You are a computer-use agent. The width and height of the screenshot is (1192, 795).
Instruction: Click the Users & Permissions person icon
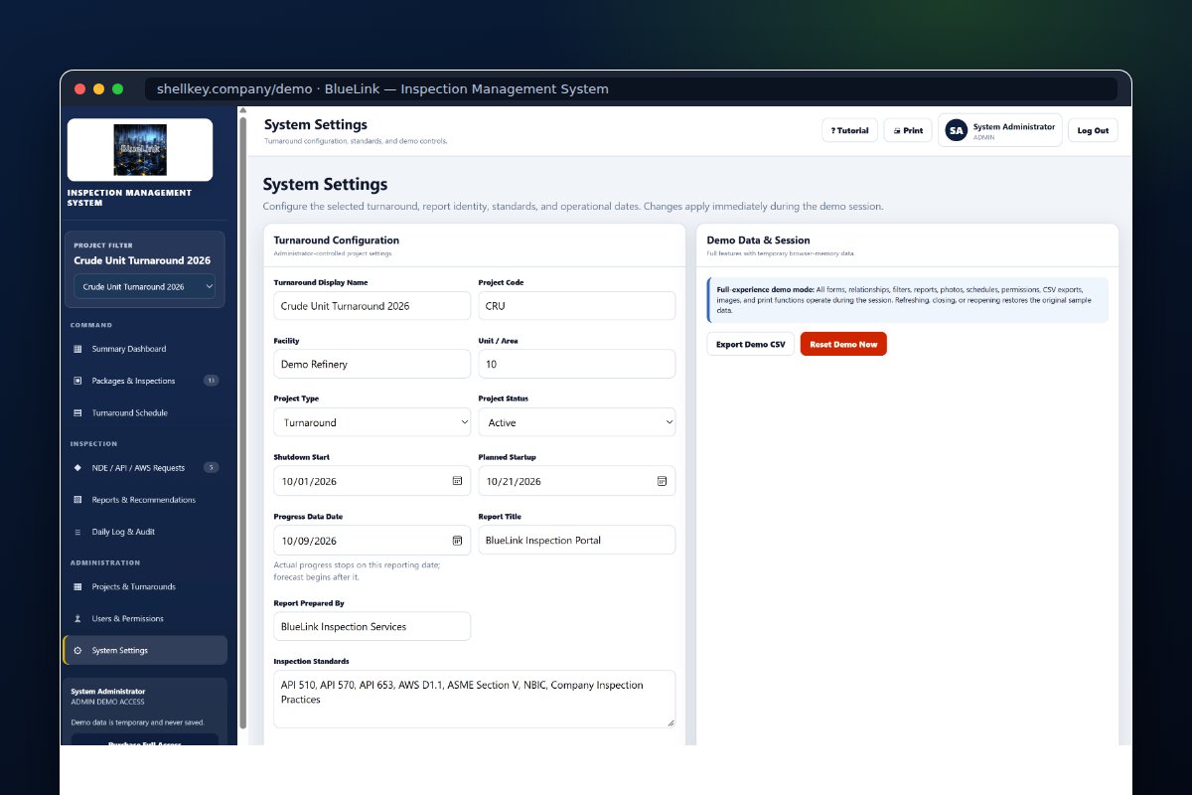(x=78, y=618)
